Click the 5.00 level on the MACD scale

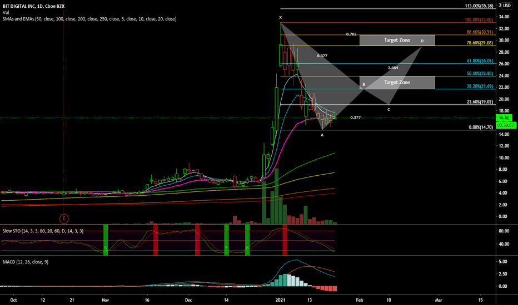[503, 262]
